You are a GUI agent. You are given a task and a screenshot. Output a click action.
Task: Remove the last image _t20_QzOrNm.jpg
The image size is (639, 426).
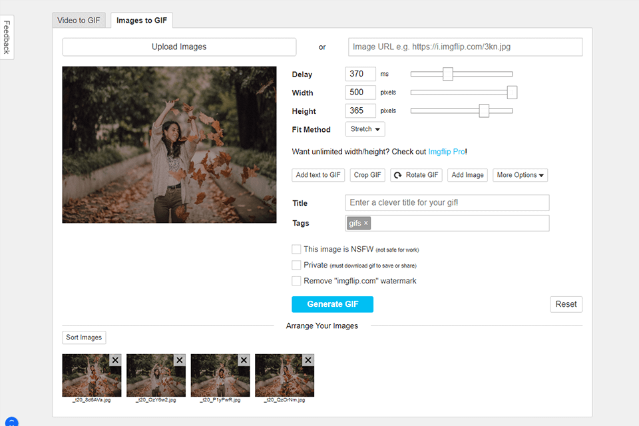[x=308, y=359]
